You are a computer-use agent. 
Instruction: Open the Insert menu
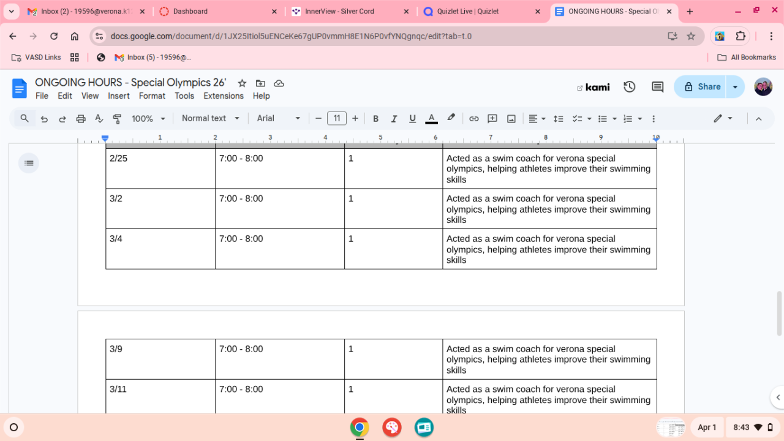pos(118,96)
